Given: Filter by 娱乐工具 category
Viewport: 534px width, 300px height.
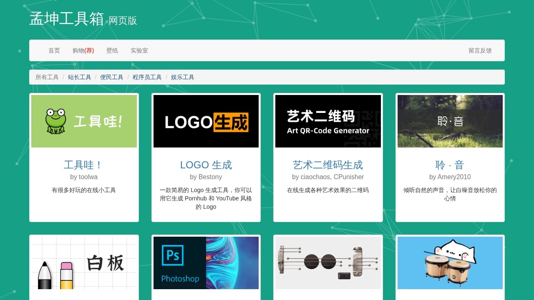Looking at the screenshot, I should (182, 77).
